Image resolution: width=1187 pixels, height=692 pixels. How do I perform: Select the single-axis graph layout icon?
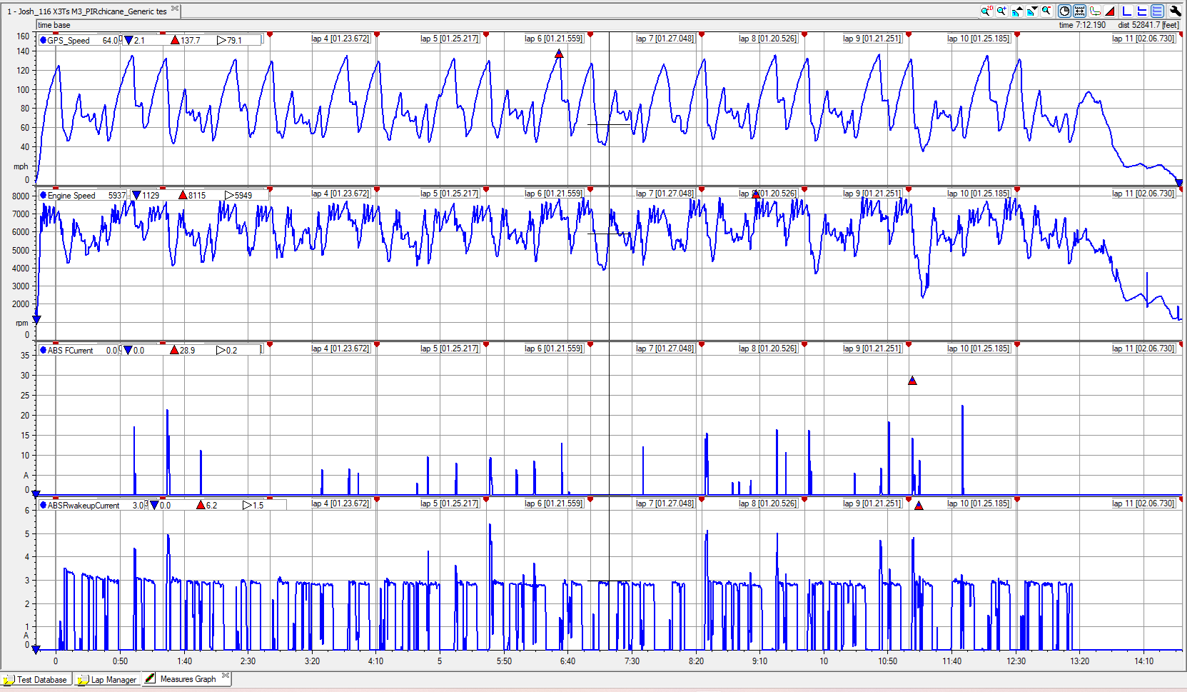(1127, 11)
